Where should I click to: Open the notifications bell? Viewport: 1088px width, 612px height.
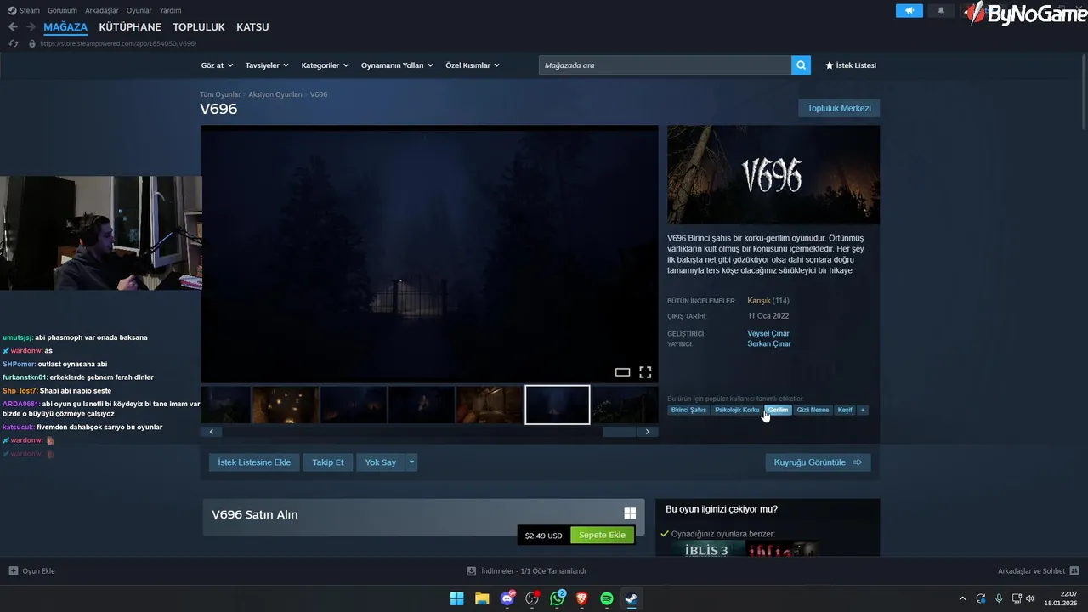tap(941, 11)
